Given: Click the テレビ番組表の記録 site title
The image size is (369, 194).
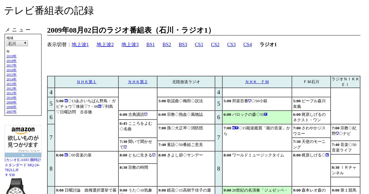Looking at the screenshot, I should point(49,11).
